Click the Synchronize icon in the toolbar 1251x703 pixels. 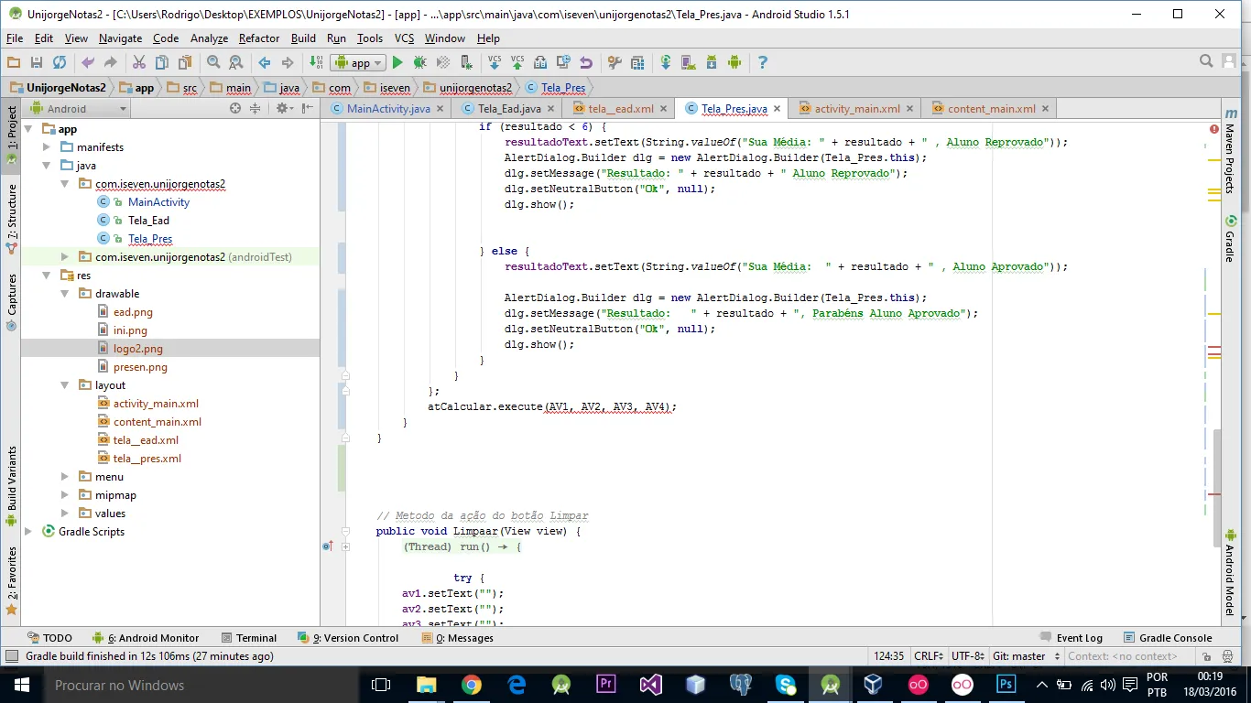coord(60,62)
